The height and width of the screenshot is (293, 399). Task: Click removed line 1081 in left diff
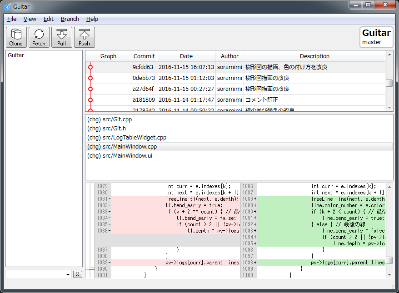(175, 199)
